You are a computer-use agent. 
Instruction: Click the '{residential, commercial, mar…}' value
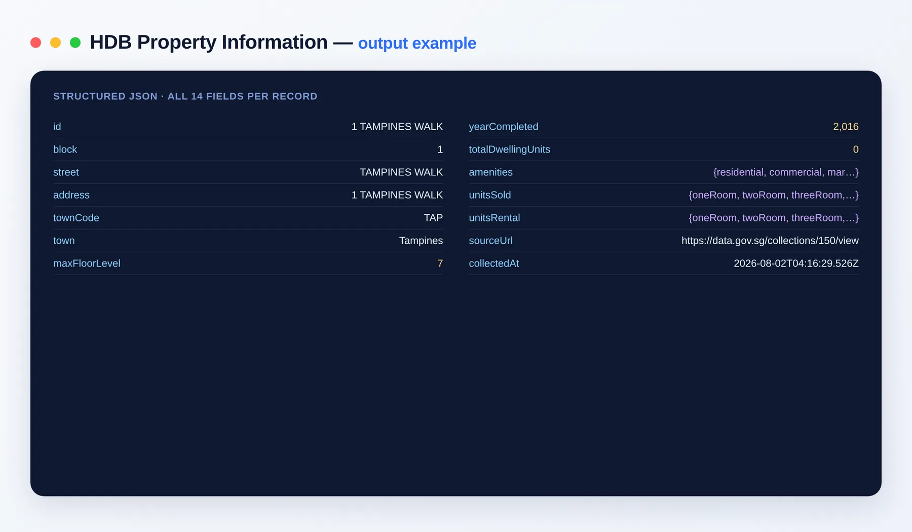coord(786,172)
